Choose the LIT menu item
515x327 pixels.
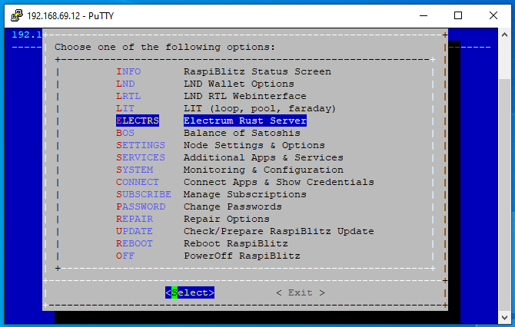[x=125, y=108]
